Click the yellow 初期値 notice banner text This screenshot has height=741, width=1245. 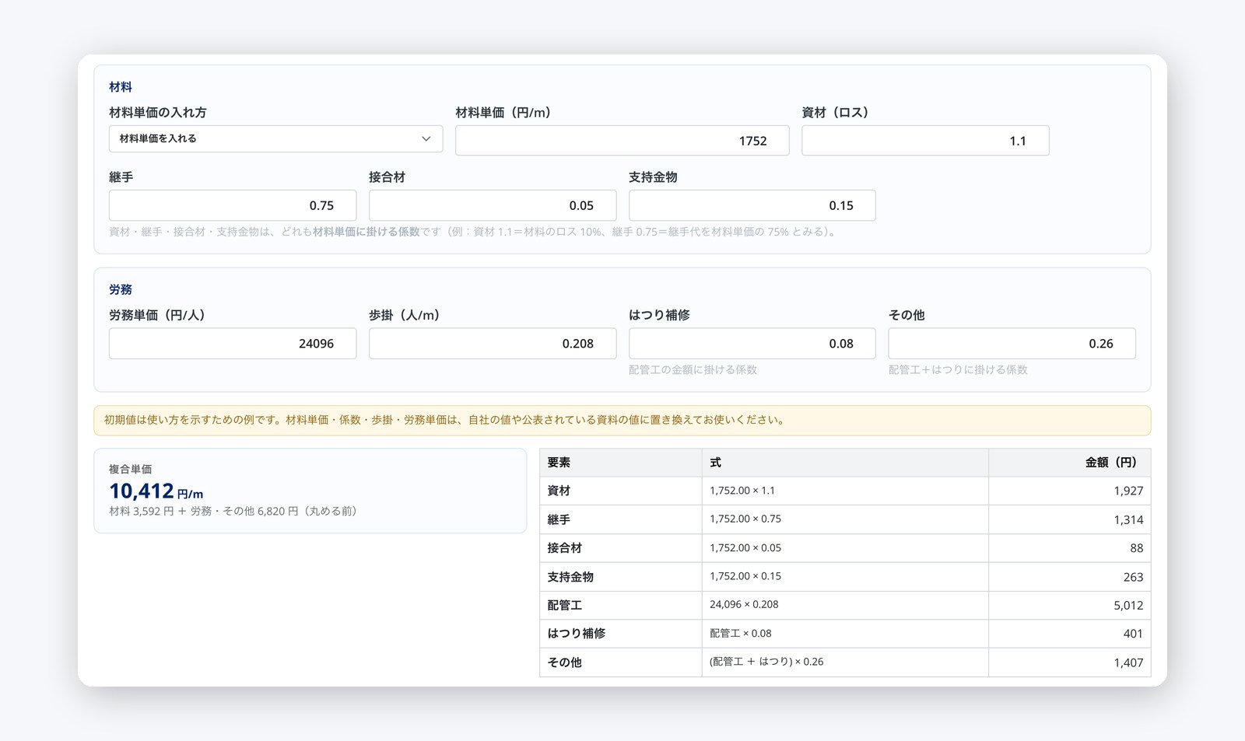(447, 420)
